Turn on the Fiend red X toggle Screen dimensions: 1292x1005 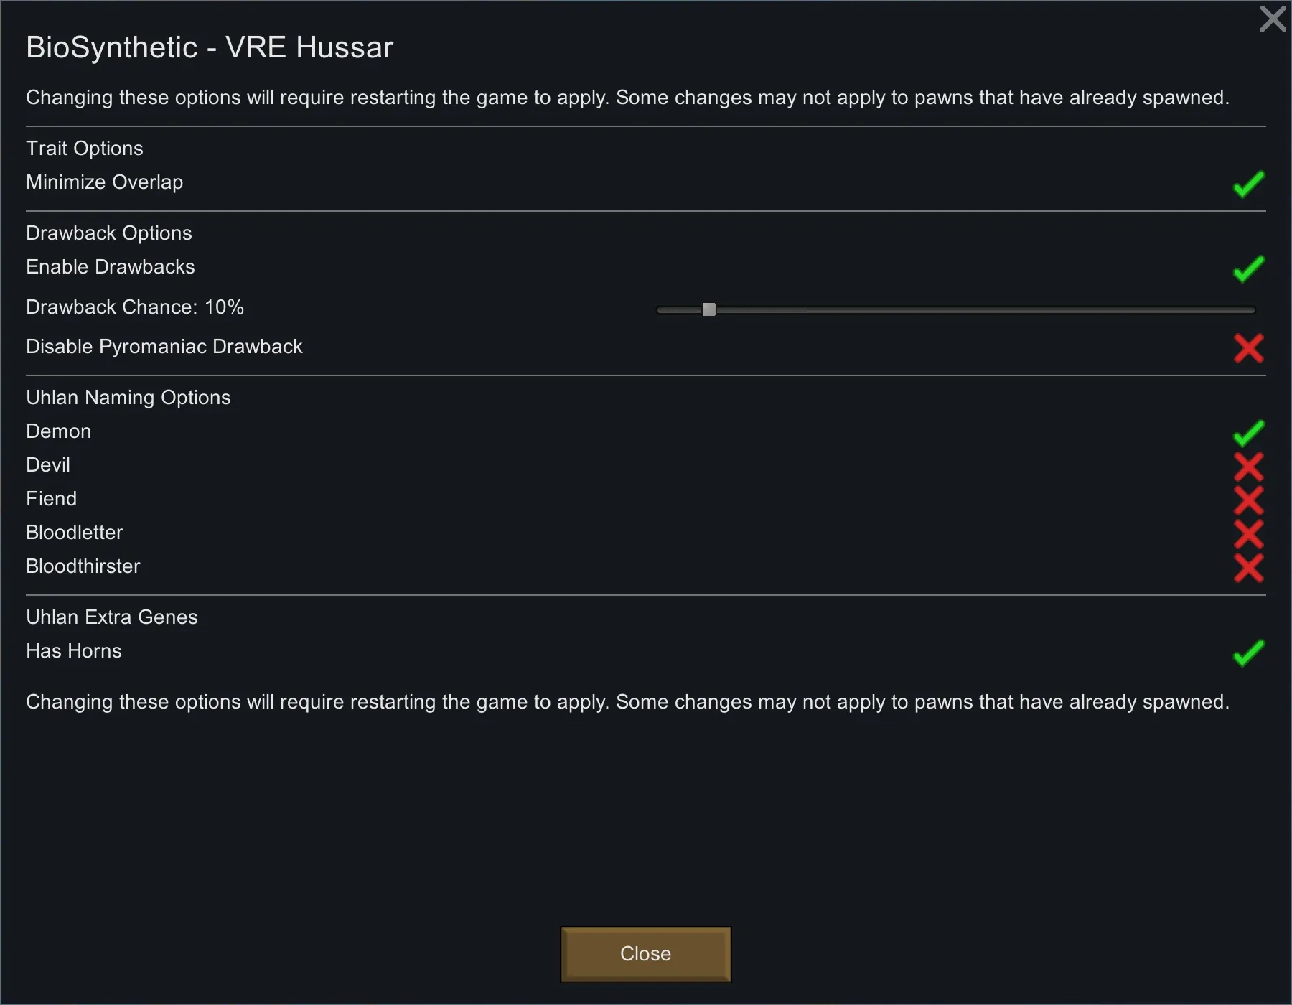click(x=1248, y=500)
